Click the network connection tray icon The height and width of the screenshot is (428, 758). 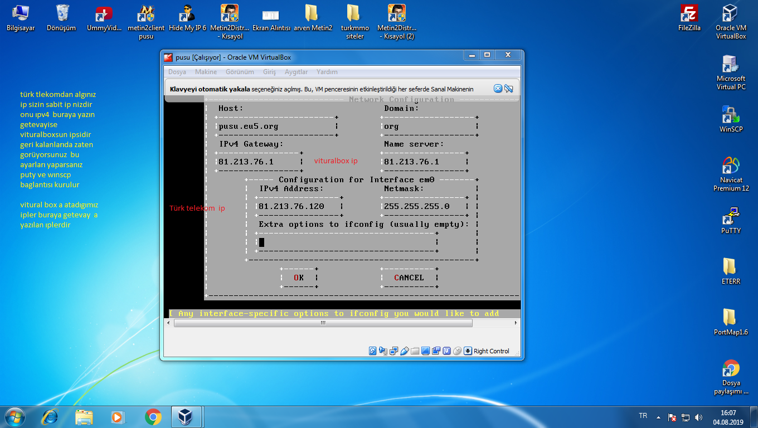coord(686,417)
